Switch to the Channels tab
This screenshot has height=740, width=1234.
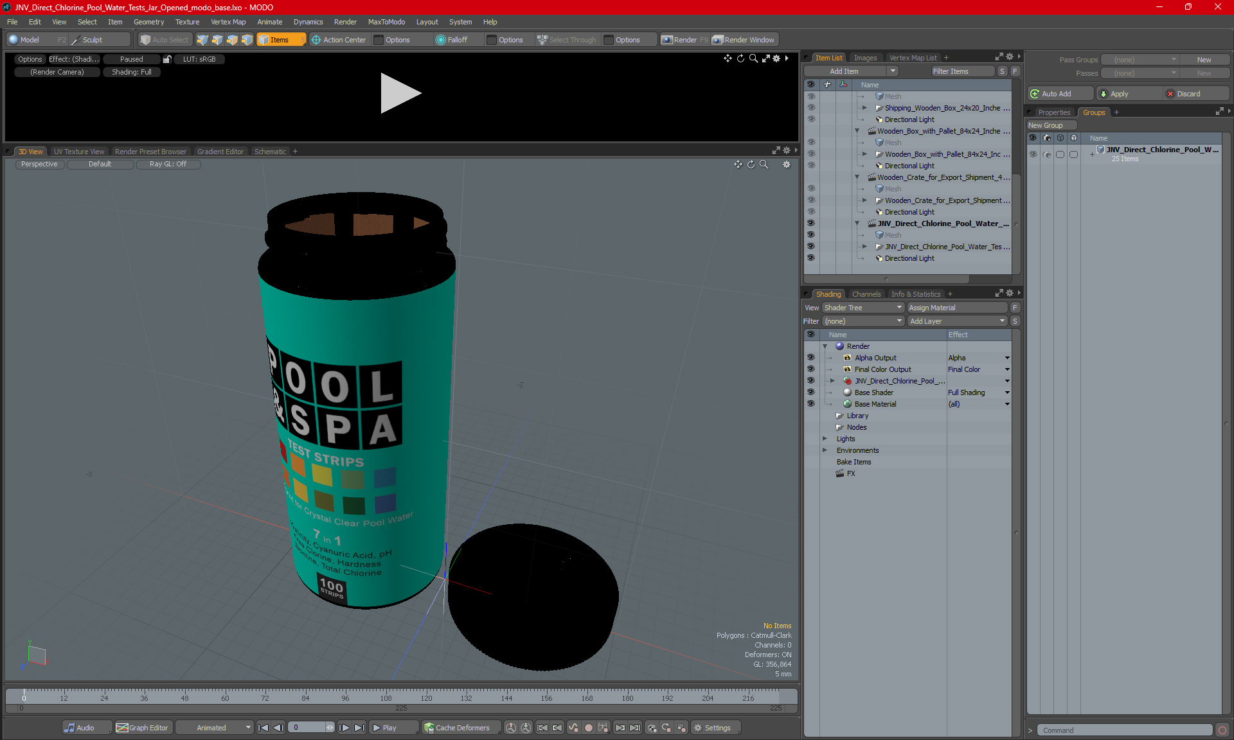tap(866, 294)
